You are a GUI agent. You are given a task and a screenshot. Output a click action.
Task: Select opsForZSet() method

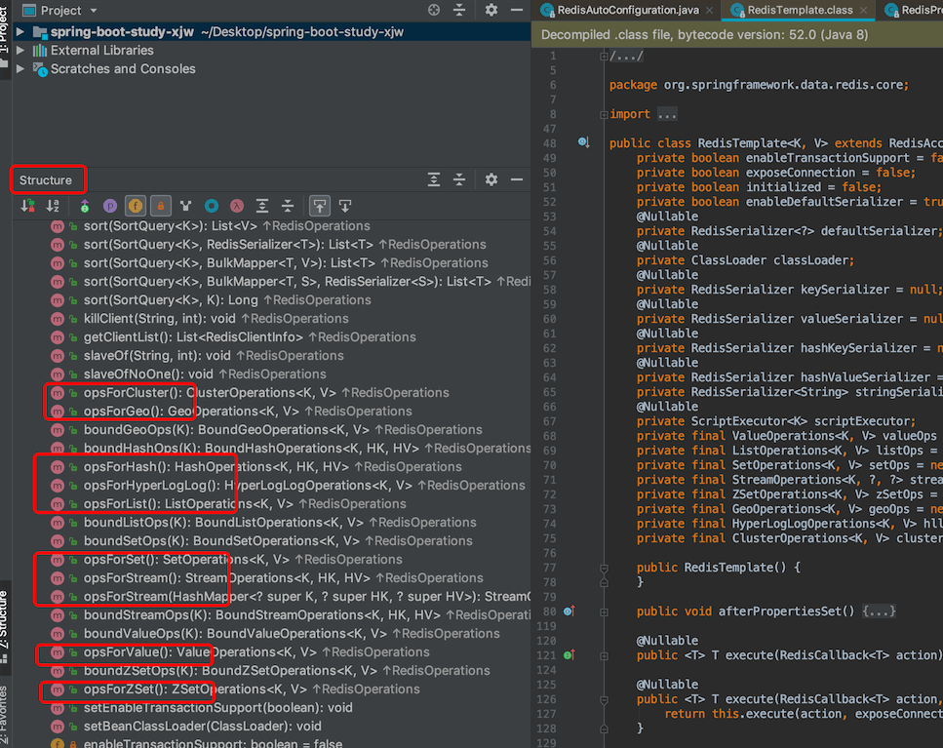(x=252, y=689)
